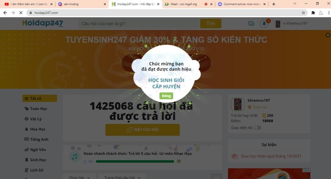Open the notification bell
The image size is (331, 179).
tap(264, 24)
